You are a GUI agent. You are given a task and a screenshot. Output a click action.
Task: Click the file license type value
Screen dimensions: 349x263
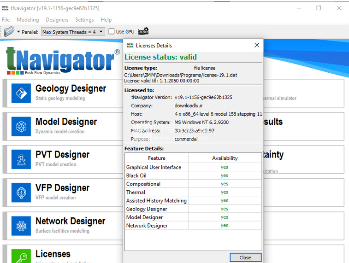tap(205, 68)
